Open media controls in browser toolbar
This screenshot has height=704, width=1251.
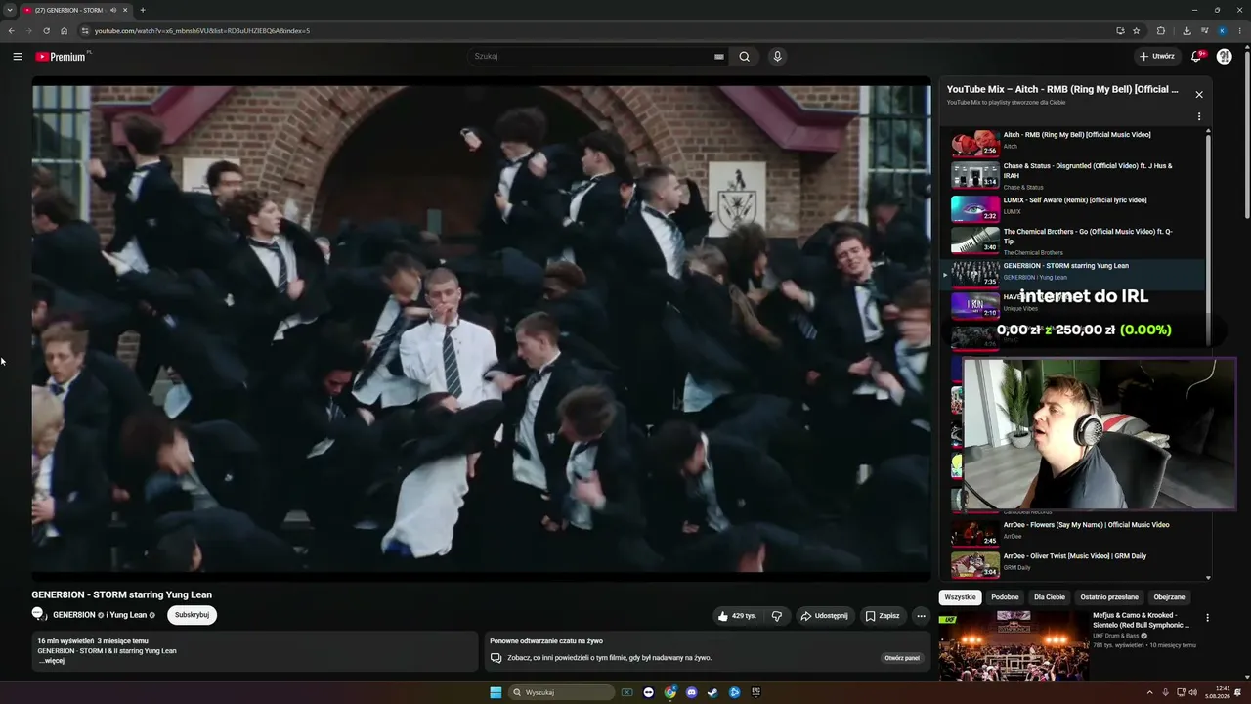[x=1203, y=30]
